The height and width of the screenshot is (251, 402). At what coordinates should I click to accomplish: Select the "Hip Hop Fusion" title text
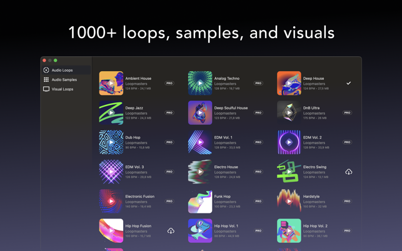pyautogui.click(x=138, y=226)
